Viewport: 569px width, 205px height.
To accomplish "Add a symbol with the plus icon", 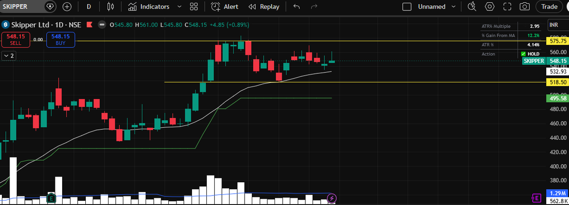I will pyautogui.click(x=67, y=7).
